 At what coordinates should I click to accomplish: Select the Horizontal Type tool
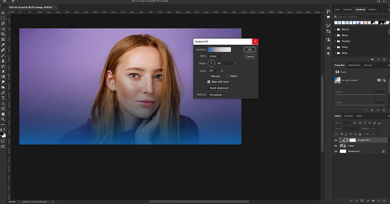[3, 97]
